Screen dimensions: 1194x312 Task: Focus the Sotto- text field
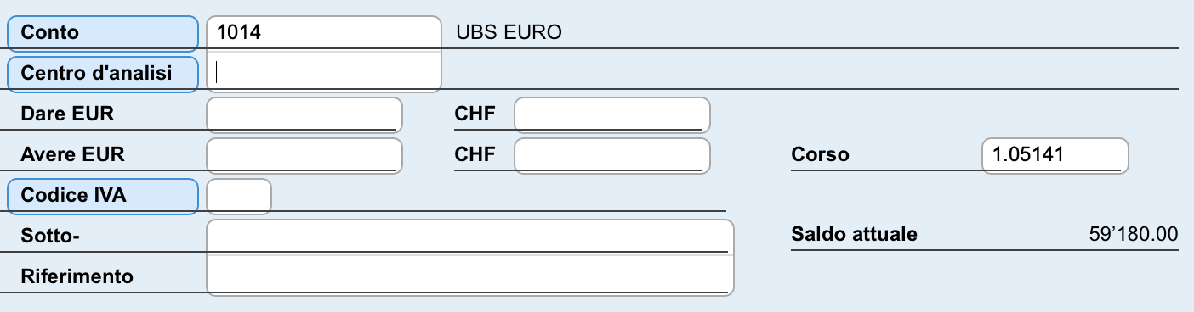[470, 237]
